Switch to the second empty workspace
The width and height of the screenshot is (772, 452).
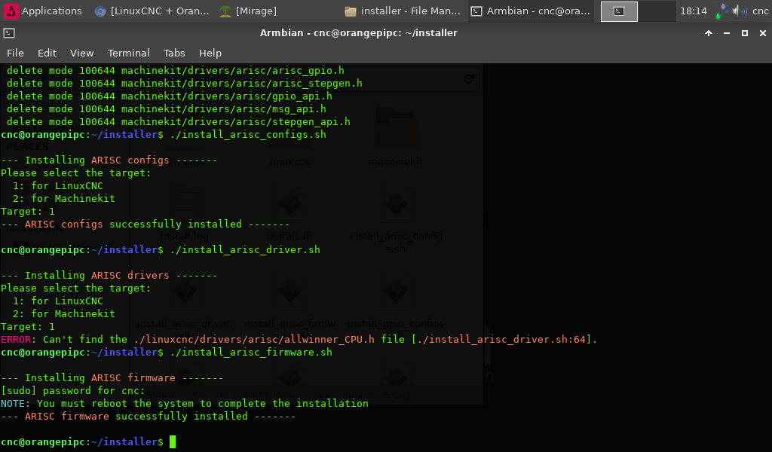[657, 11]
